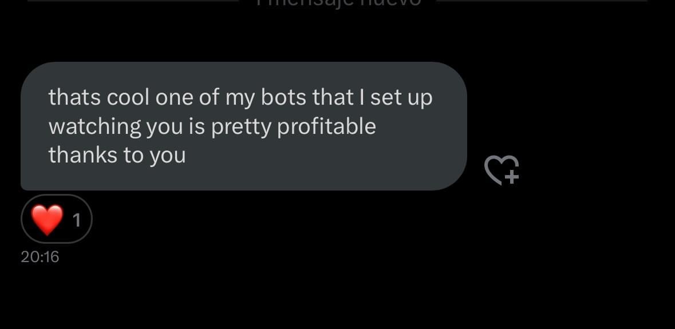Click the divider line right of 'mensaje nuevo'
The image size is (675, 329).
(542, 1)
